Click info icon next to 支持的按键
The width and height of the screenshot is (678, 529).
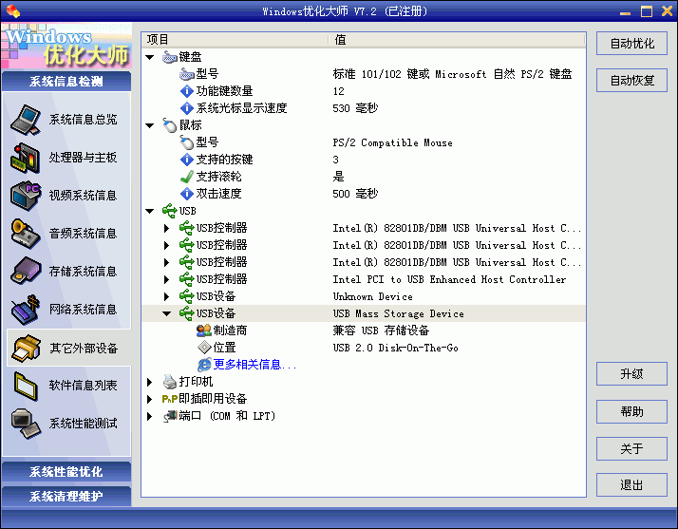point(187,160)
